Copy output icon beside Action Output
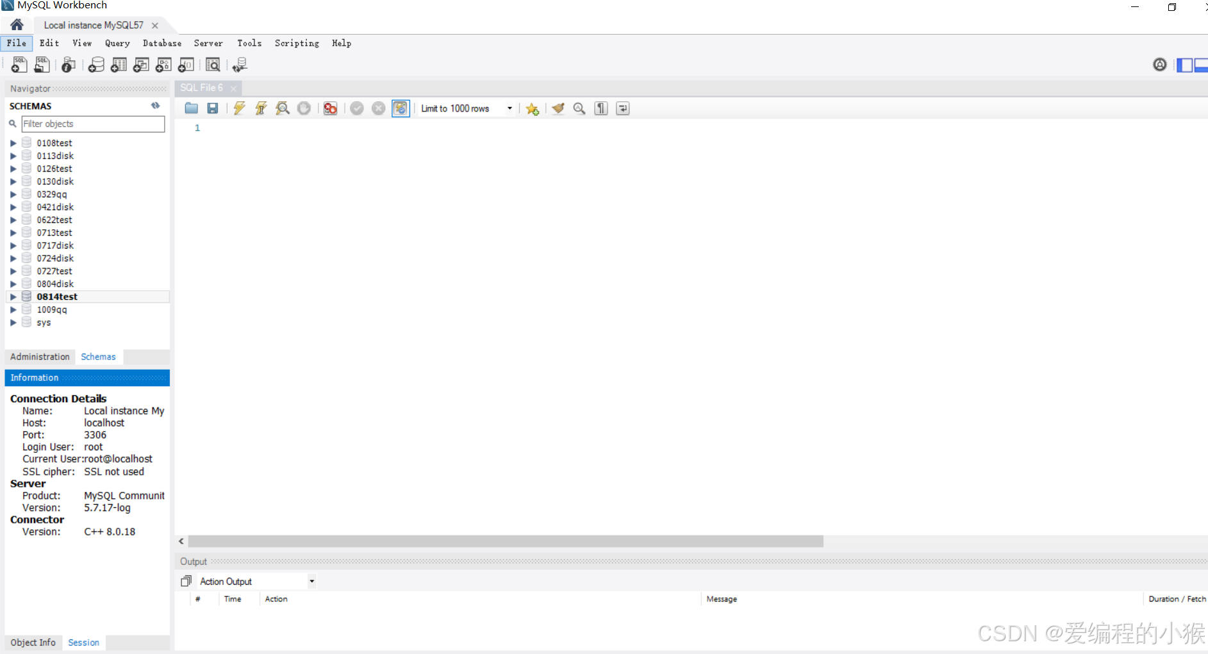 coord(186,581)
